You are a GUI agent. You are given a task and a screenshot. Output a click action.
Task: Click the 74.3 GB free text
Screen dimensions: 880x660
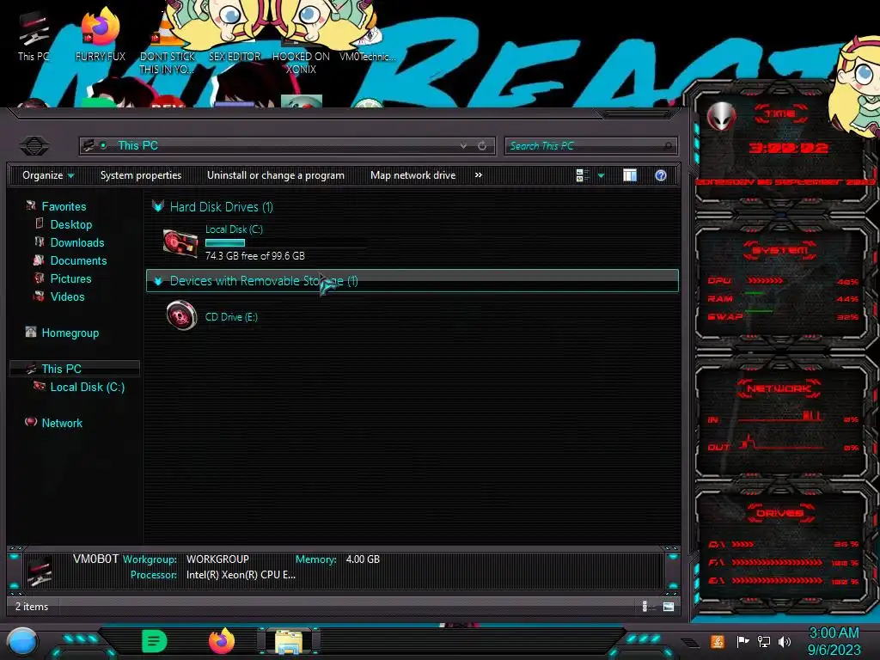(254, 256)
